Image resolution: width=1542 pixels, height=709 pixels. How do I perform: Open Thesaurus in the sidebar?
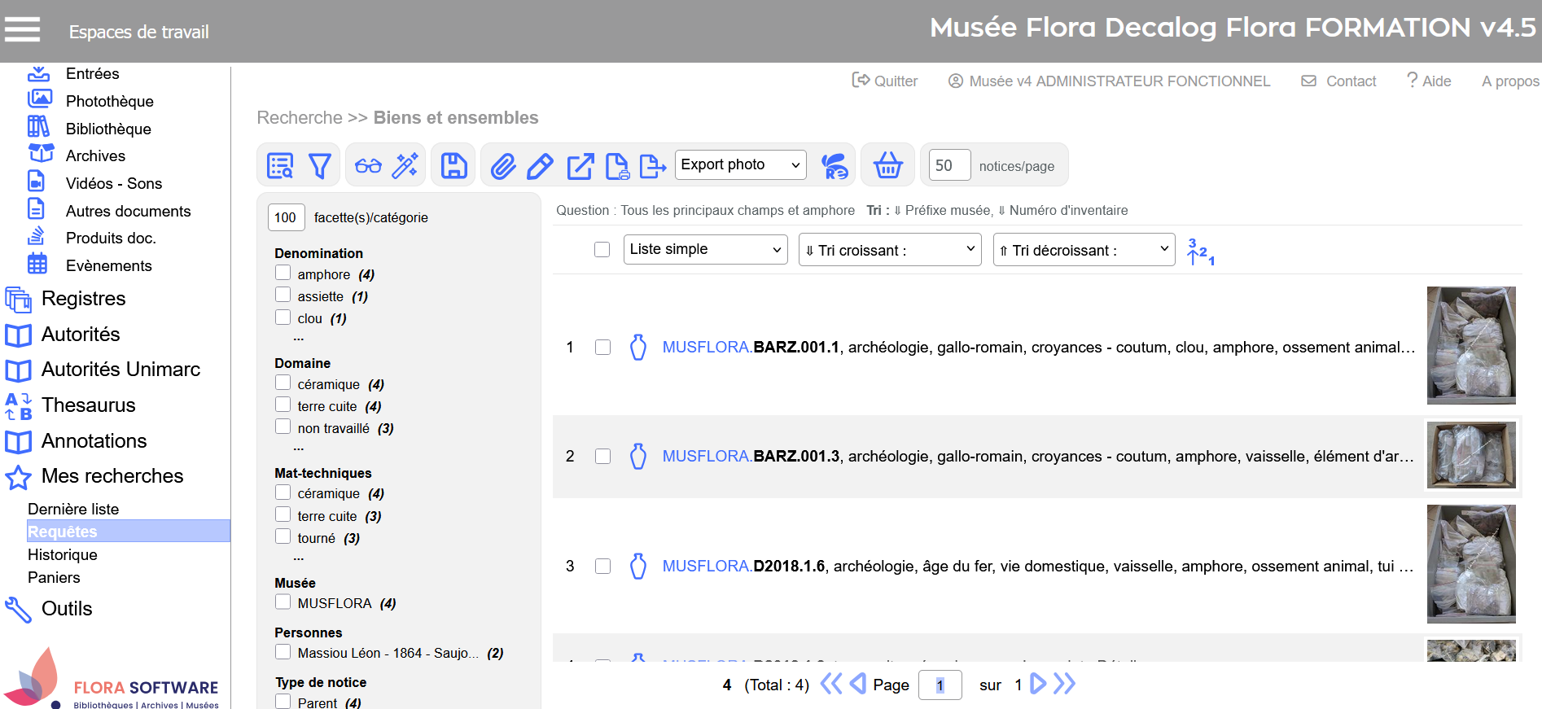coord(88,405)
